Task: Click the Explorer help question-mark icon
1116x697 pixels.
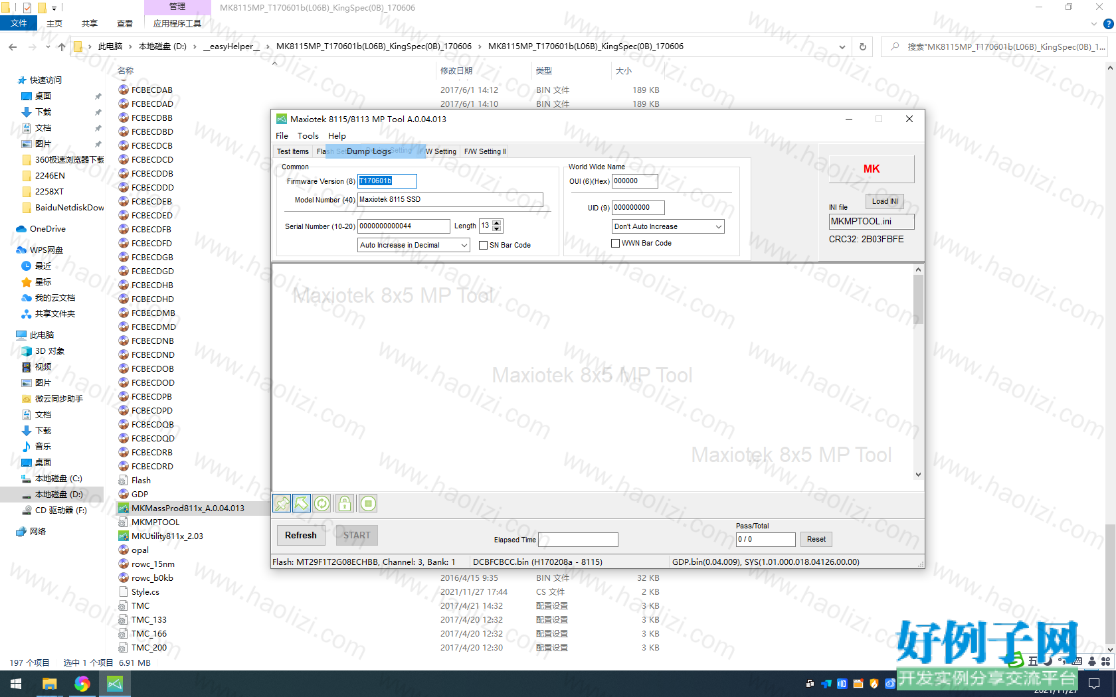Action: (x=1108, y=24)
